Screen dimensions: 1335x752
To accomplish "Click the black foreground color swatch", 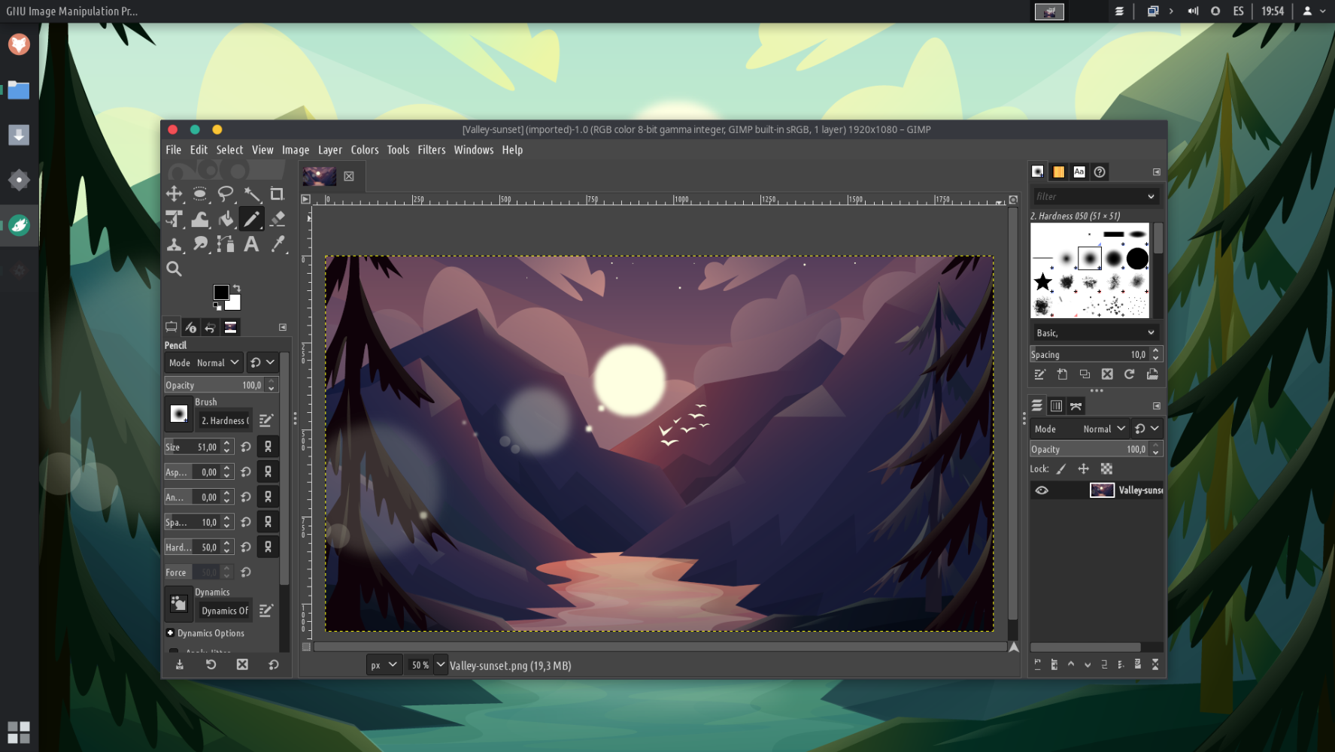I will pos(220,293).
